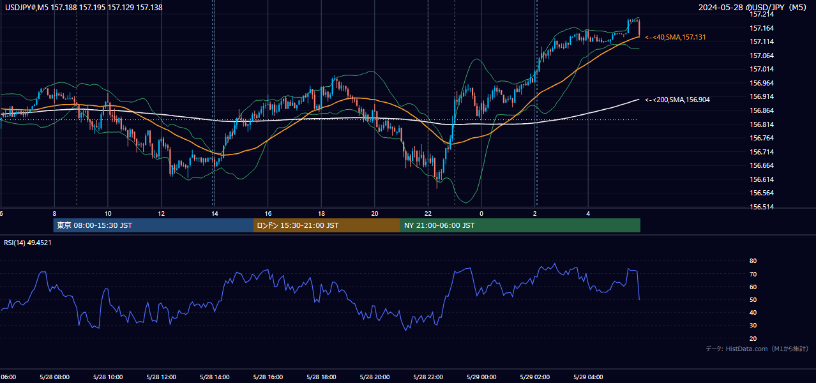Click hour 12 on the price chart time axis

click(x=162, y=213)
